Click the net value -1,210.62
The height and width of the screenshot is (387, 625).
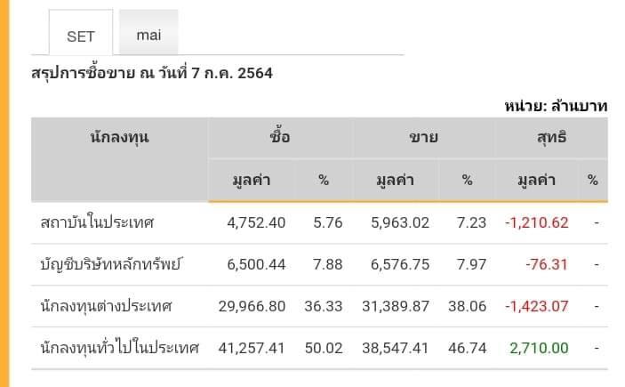pyautogui.click(x=536, y=222)
